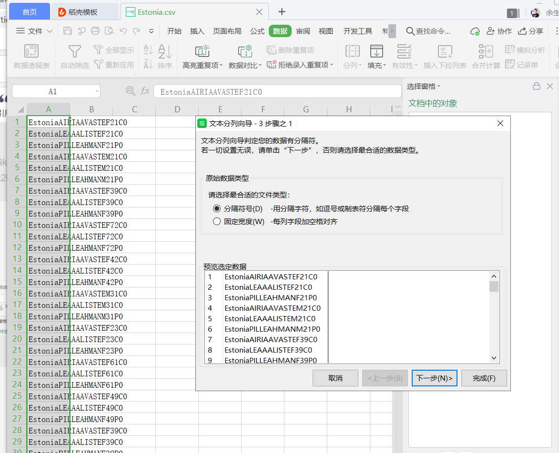The width and height of the screenshot is (559, 453).
Task: Click the preview list scroll down arrow
Action: [x=494, y=358]
